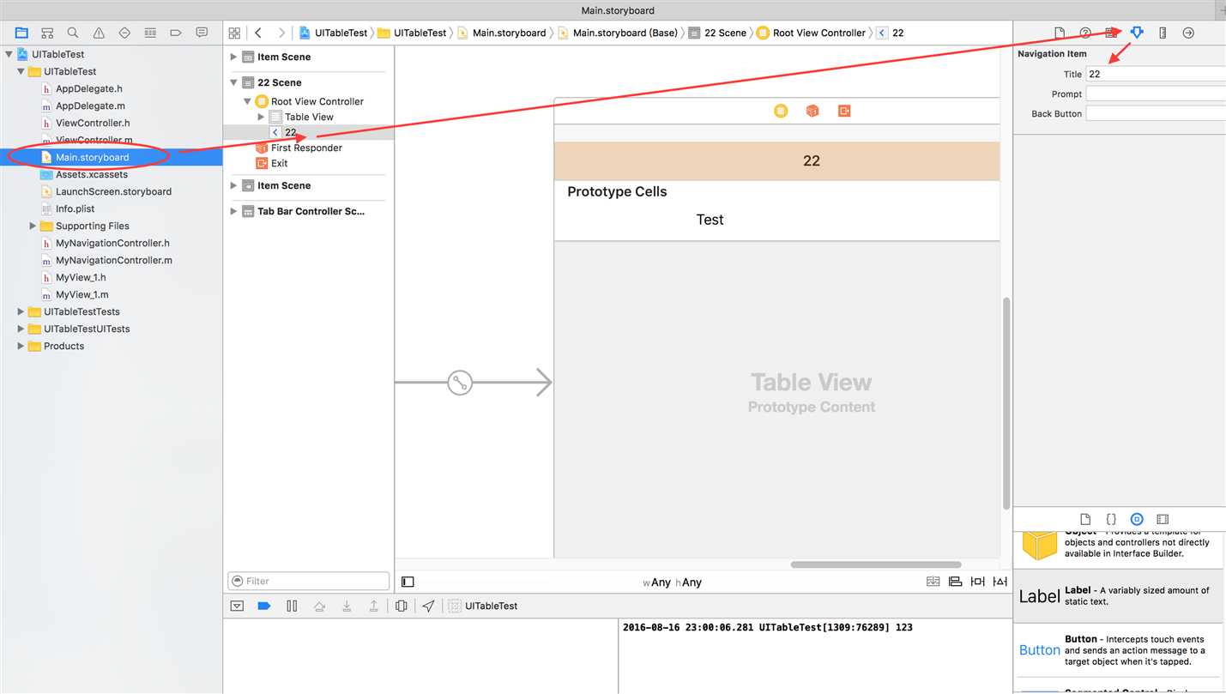Open Simulate Location arrow button
Screen dimensions: 1226x694
click(x=428, y=606)
